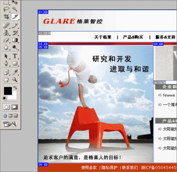Click the fewwe news link

[x=169, y=95]
